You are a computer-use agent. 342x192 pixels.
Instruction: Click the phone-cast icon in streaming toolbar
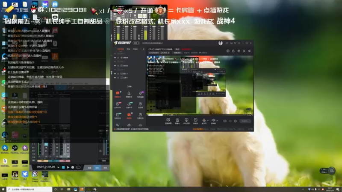click(186, 120)
